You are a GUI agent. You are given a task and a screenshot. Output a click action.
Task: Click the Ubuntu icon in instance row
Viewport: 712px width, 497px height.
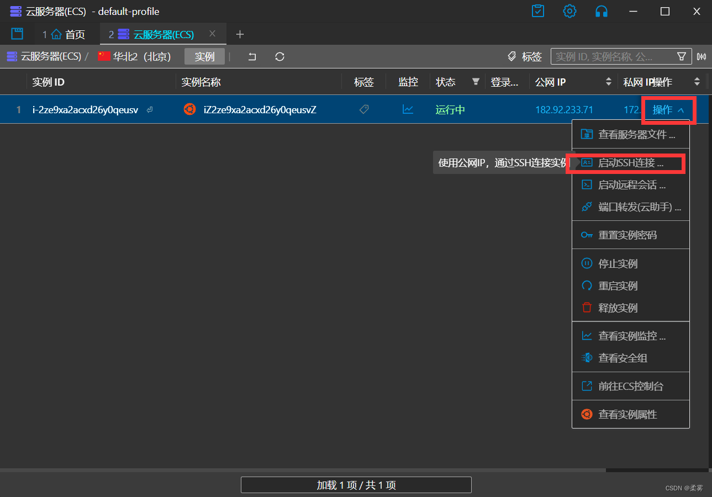[x=189, y=109]
